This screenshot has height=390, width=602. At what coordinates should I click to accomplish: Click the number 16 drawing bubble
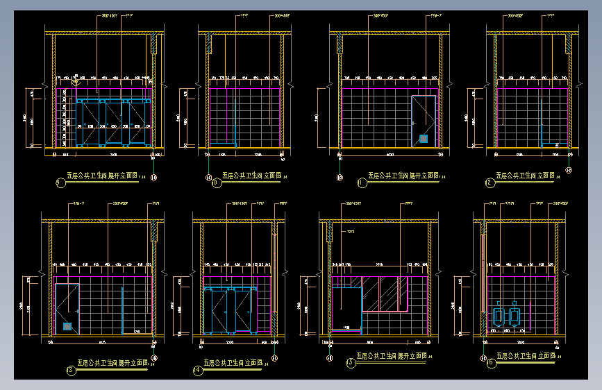[491, 363]
